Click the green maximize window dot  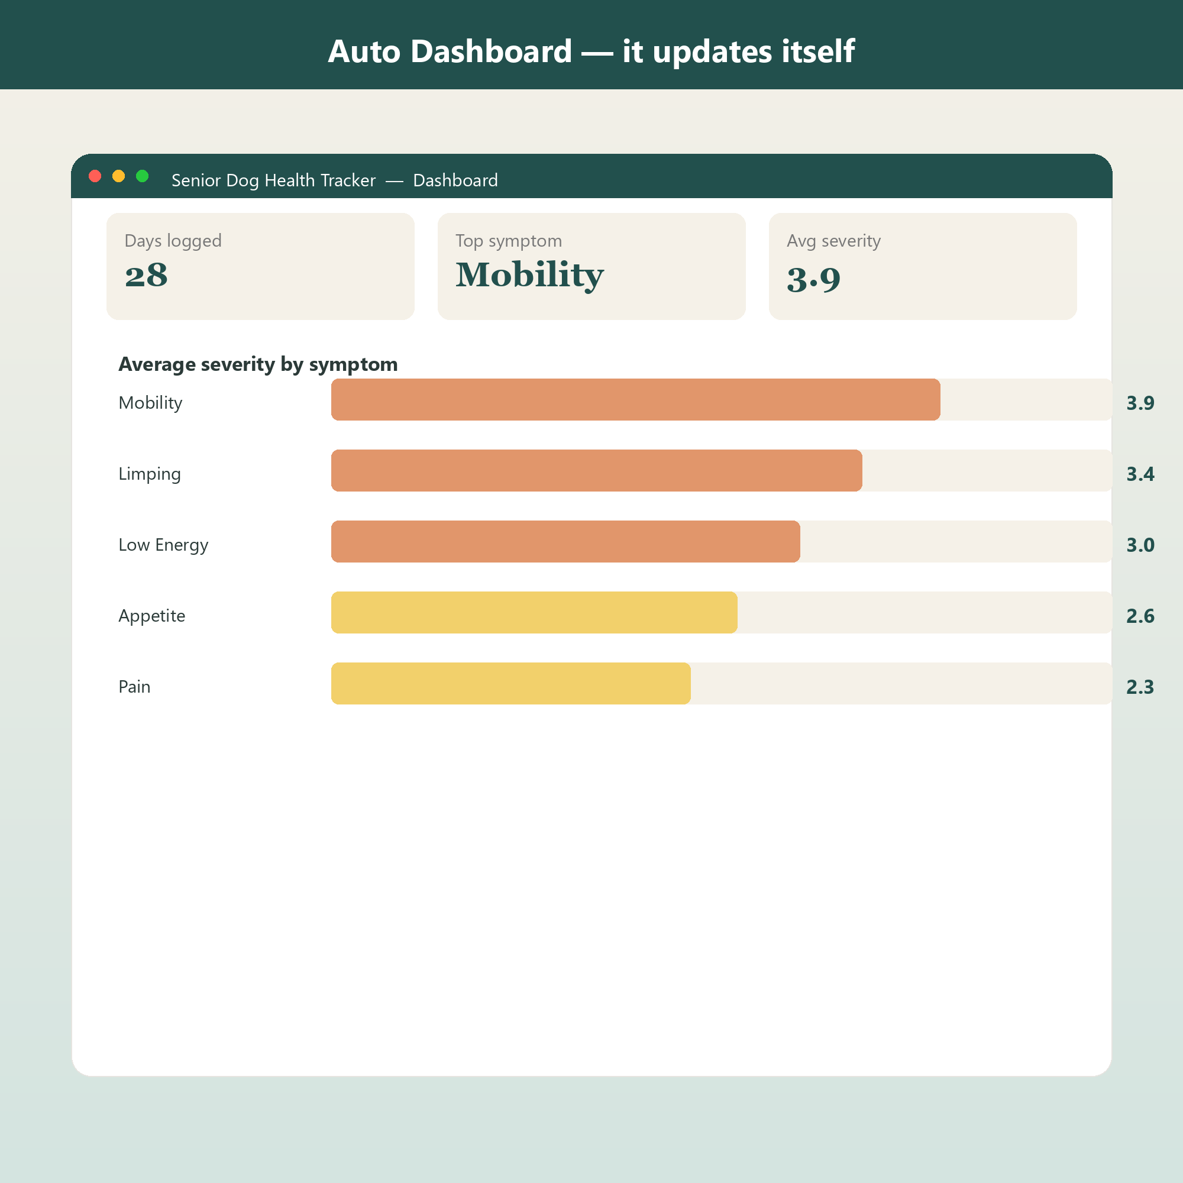(142, 176)
